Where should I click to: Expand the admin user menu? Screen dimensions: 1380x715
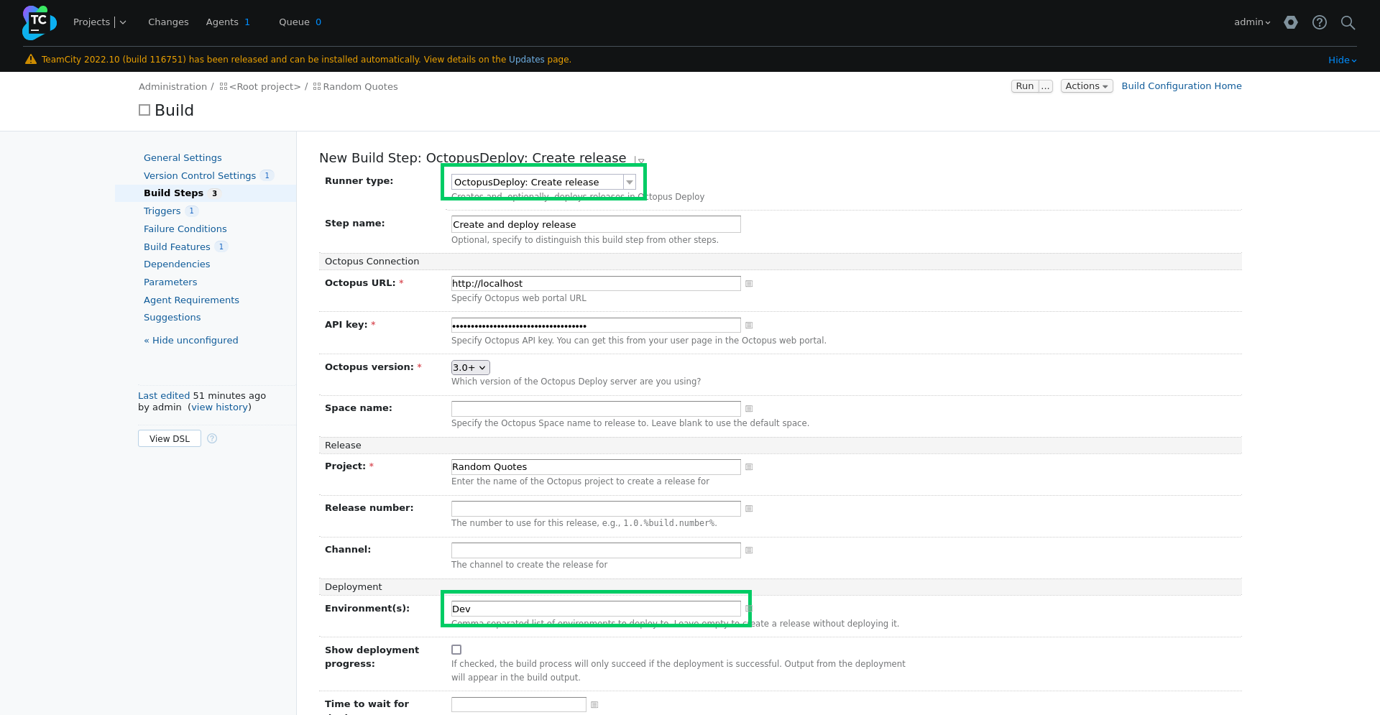(1252, 22)
